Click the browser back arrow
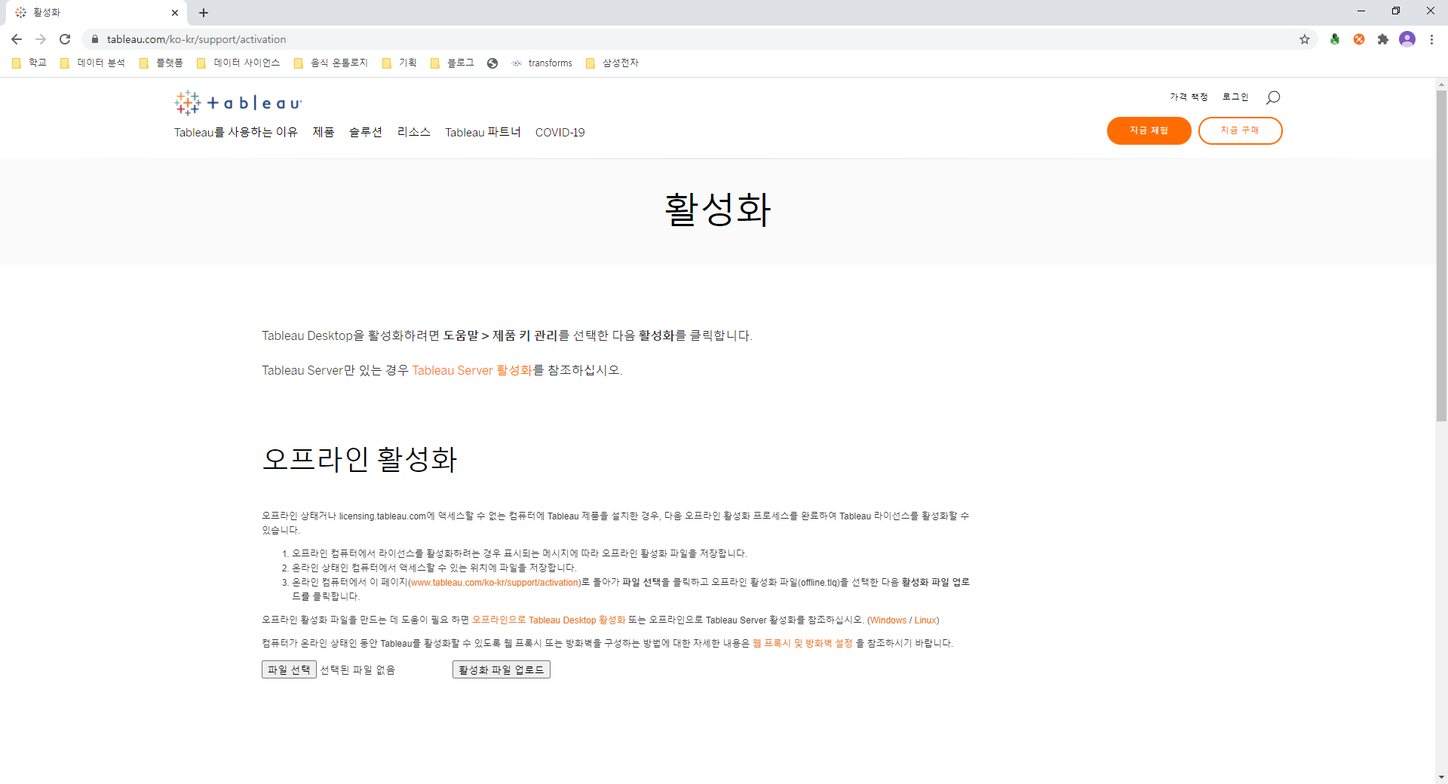 click(x=17, y=39)
